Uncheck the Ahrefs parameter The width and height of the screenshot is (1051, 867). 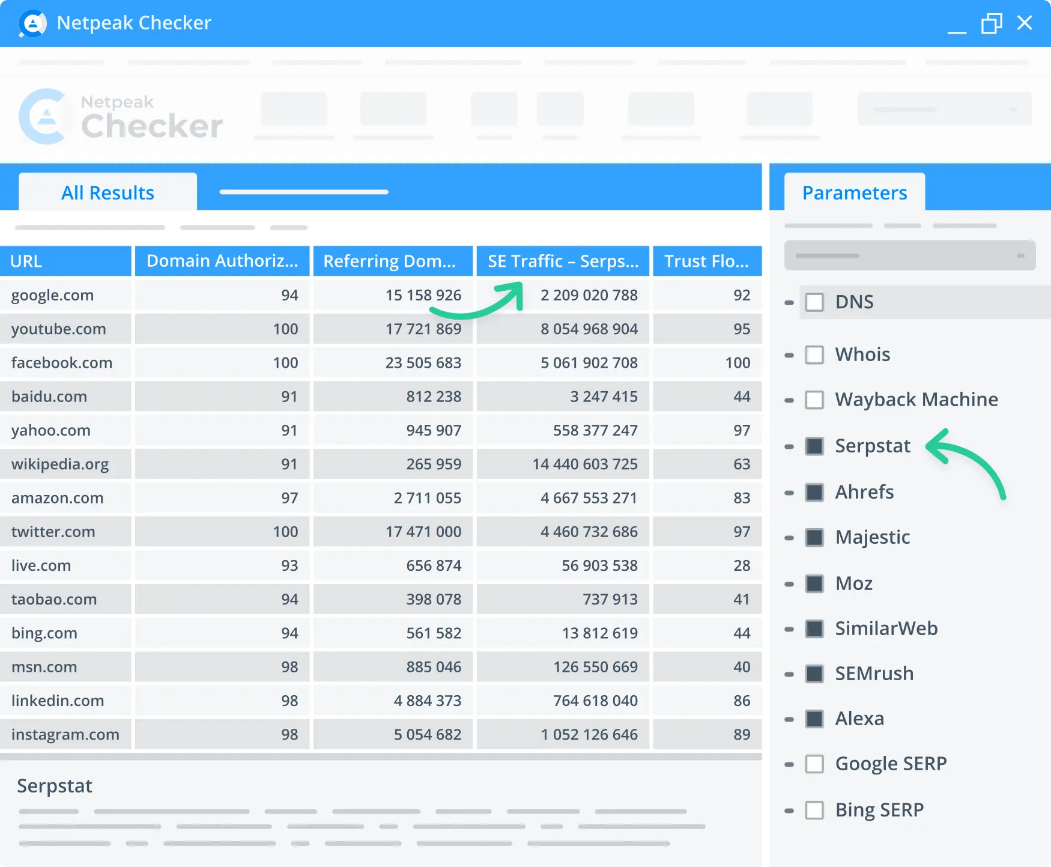[x=814, y=492]
